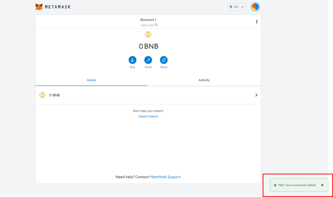Click the METAMASK wordmark text
Screen dimensions: 333x197
click(58, 7)
